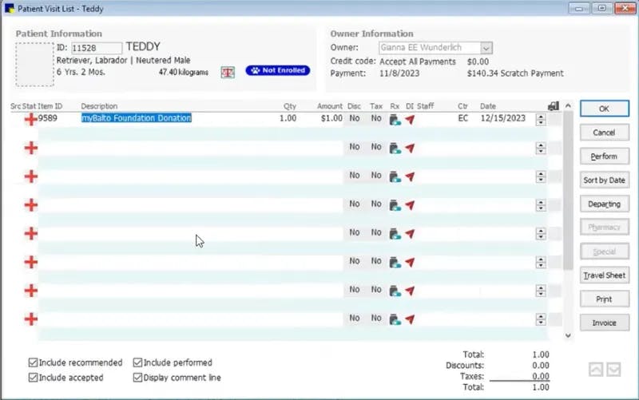Click the 47.40 kilograms weight text
Image resolution: width=639 pixels, height=400 pixels.
click(x=184, y=72)
